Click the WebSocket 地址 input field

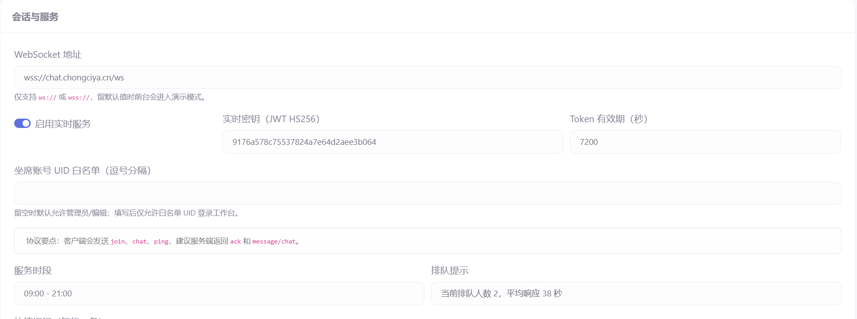pyautogui.click(x=427, y=77)
